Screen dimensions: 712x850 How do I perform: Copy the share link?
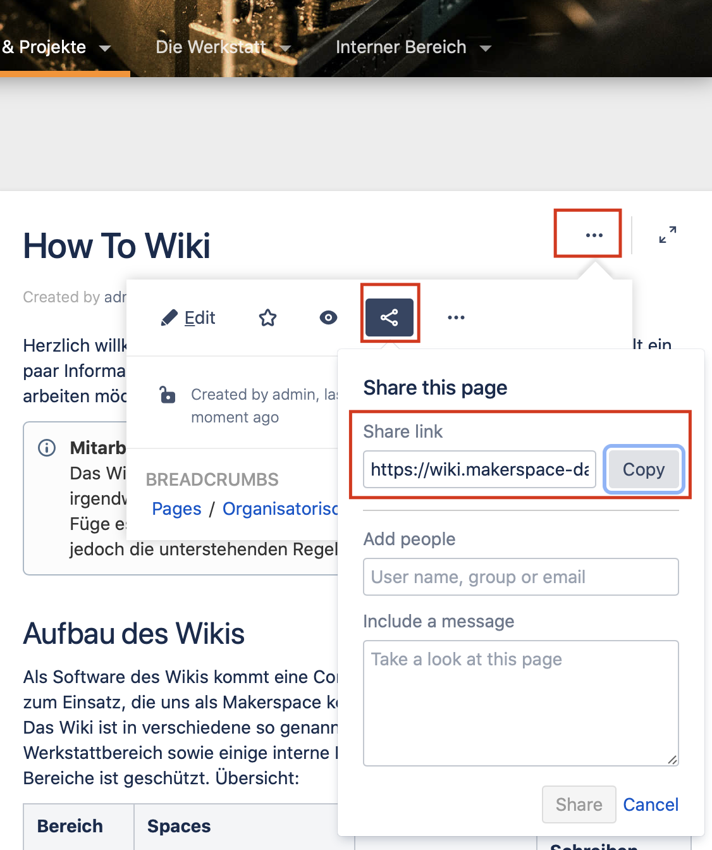point(643,469)
